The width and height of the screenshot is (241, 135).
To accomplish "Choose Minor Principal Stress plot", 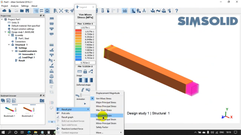I will (107, 106).
